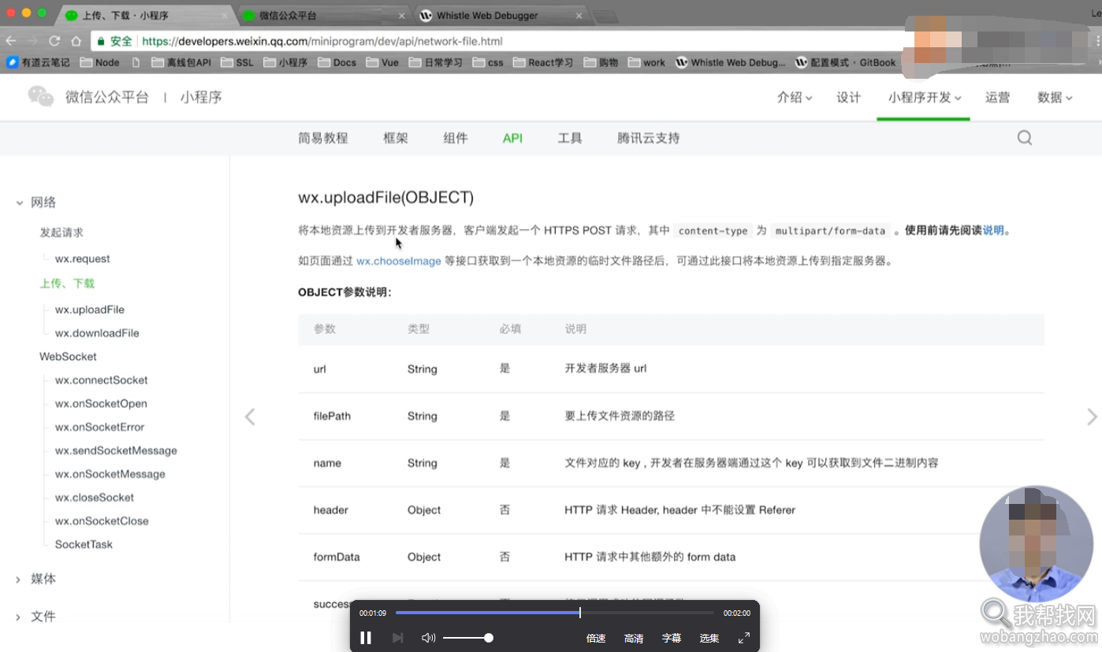This screenshot has height=652, width=1102.
Task: Expand the 介绍 dropdown menu
Action: (795, 97)
